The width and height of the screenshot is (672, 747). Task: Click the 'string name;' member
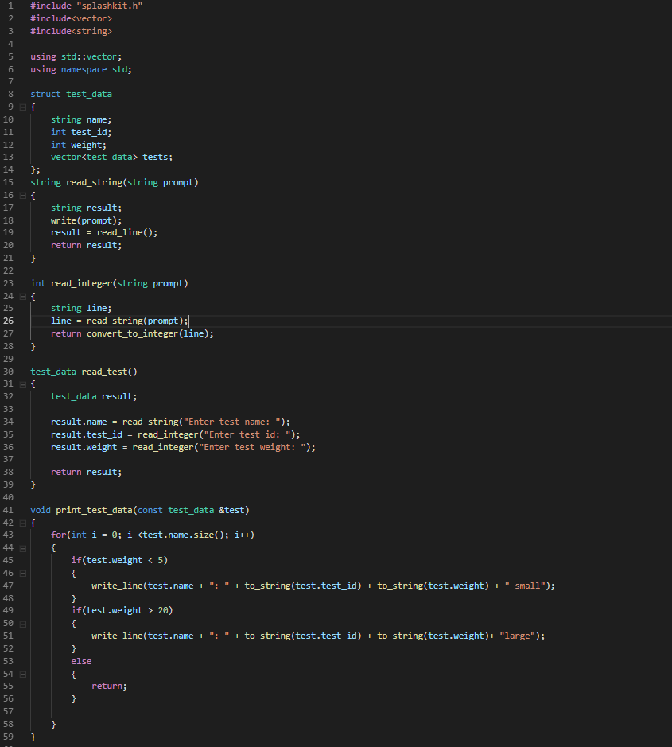[81, 119]
